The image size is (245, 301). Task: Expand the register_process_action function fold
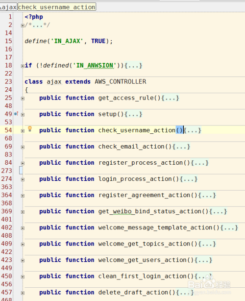click(x=23, y=163)
